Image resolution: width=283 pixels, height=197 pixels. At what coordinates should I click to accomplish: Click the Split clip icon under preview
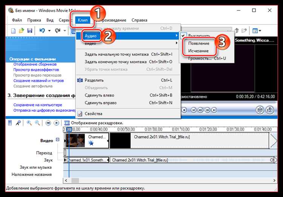(x=260, y=110)
